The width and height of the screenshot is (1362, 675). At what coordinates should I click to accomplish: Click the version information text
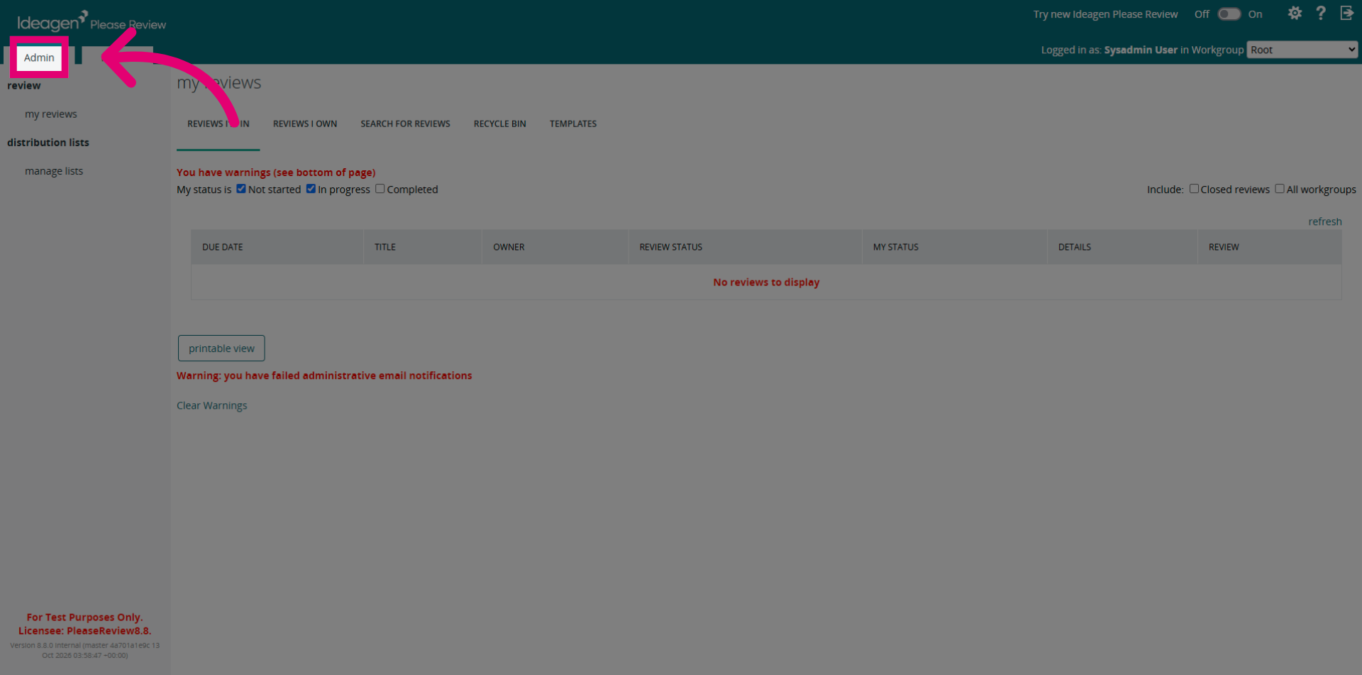click(x=85, y=650)
